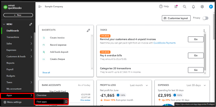The height and width of the screenshot is (107, 216).
Task: Expand the Taxes submenu arrow
Action: [31, 82]
